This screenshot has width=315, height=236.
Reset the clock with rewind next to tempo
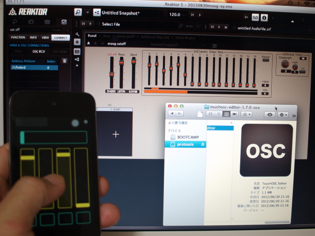tap(192, 15)
